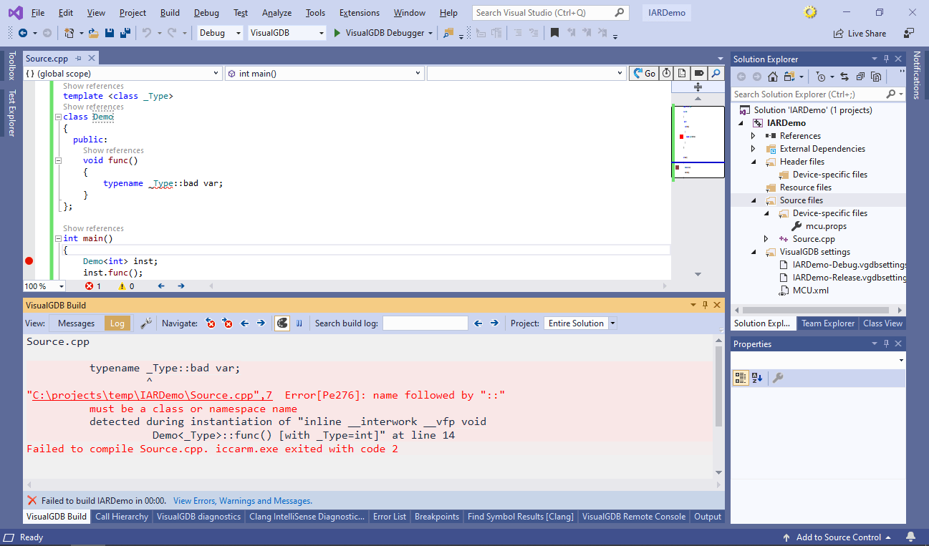Switch build view to Messages
Viewport: 929px width, 546px height.
pos(76,323)
